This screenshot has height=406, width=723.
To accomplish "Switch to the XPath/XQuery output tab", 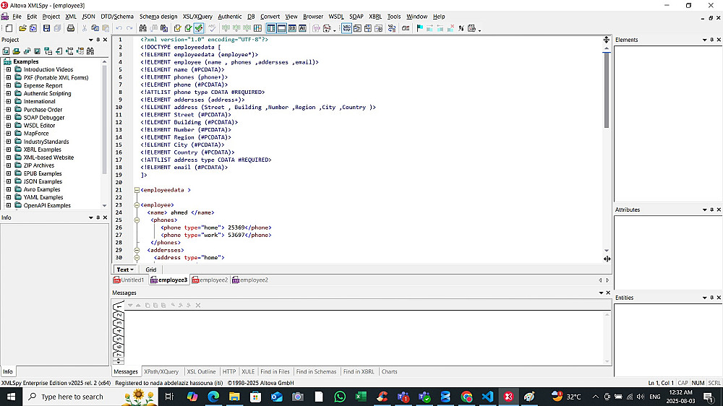I will 161,371.
